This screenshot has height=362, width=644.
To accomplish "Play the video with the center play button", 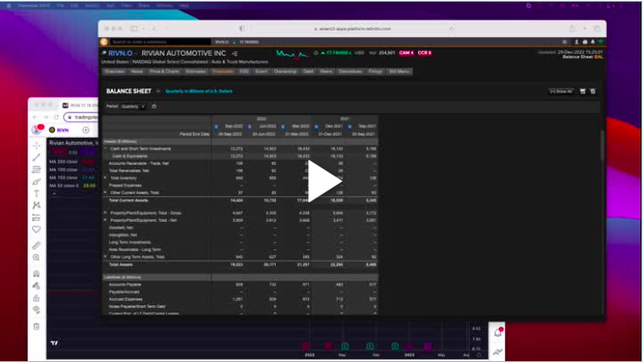I will point(324,181).
